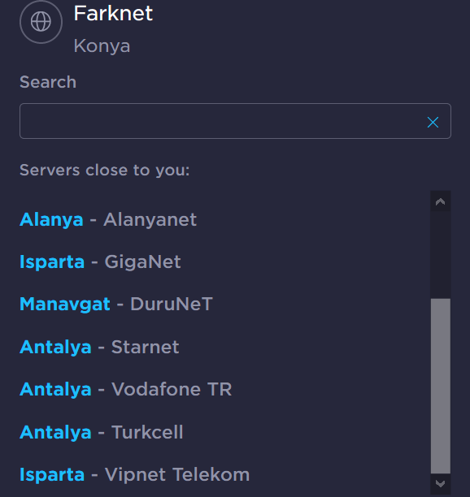Screen dimensions: 470x497
Task: Clear the search field with X icon
Action: [x=433, y=122]
